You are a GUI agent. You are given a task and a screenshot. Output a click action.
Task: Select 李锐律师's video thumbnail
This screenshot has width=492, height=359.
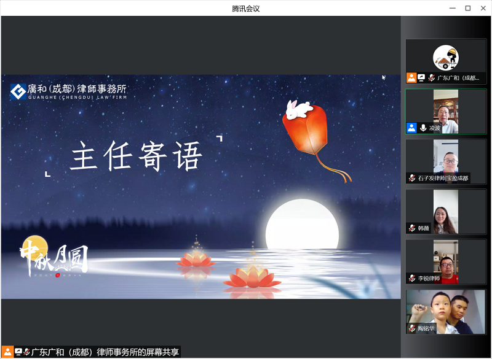pos(446,261)
